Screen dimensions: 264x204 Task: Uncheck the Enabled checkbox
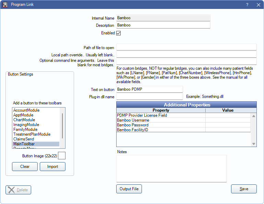119,33
